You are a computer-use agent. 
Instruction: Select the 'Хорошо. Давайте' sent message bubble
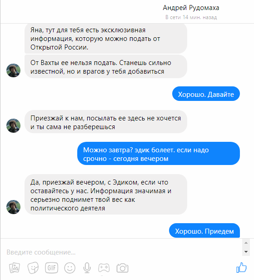206,94
